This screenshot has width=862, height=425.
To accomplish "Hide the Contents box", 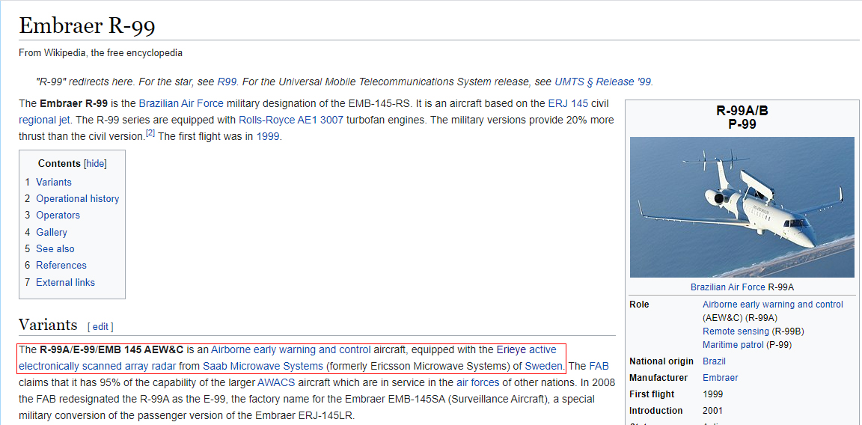I will [95, 163].
